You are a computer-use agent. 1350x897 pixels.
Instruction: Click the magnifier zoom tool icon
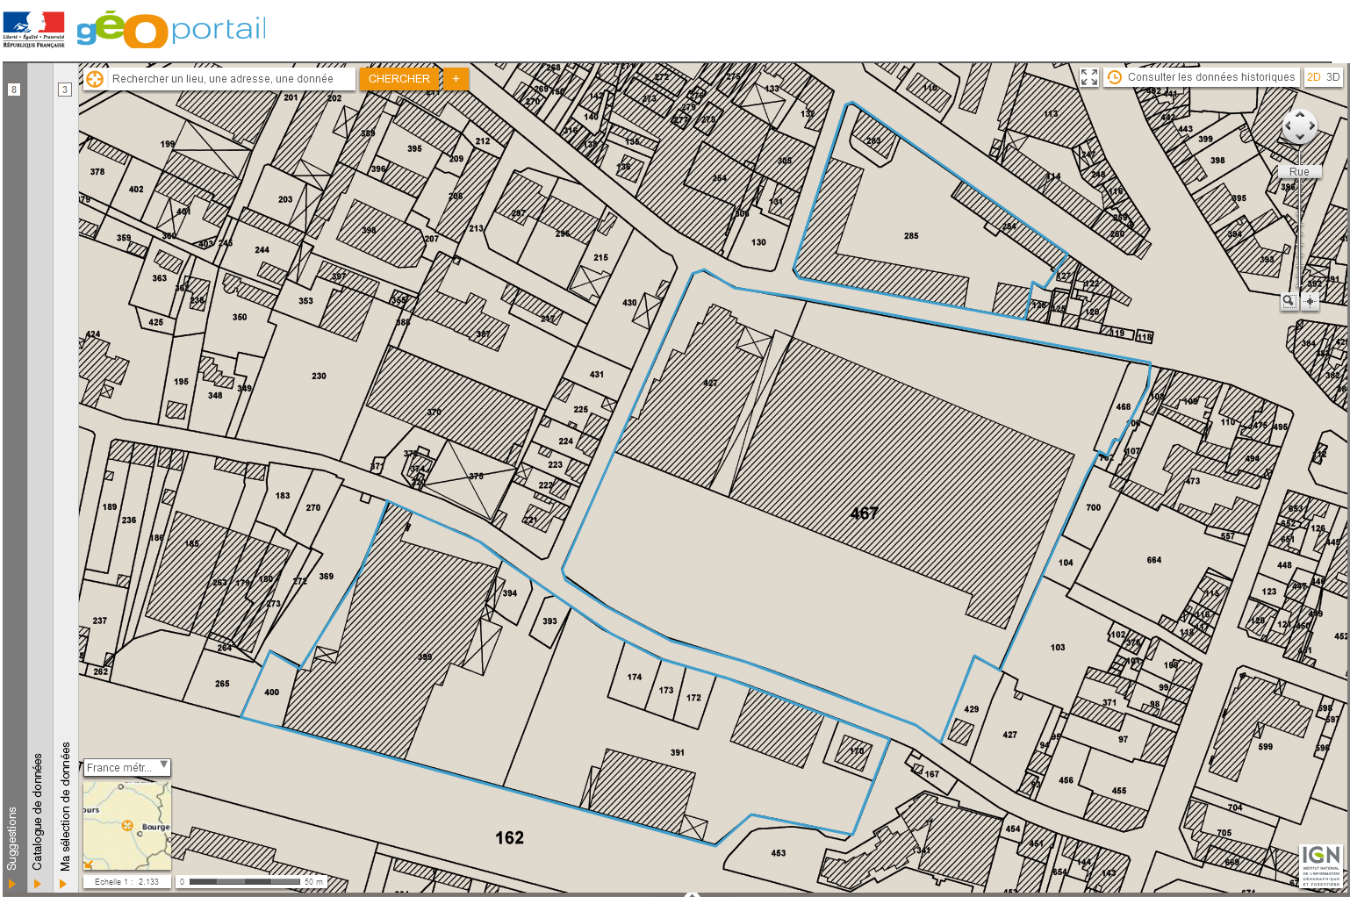click(1289, 301)
